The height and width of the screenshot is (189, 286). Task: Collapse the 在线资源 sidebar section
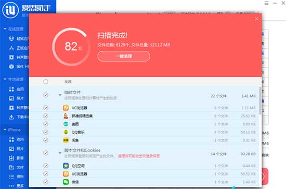pyautogui.click(x=5, y=29)
